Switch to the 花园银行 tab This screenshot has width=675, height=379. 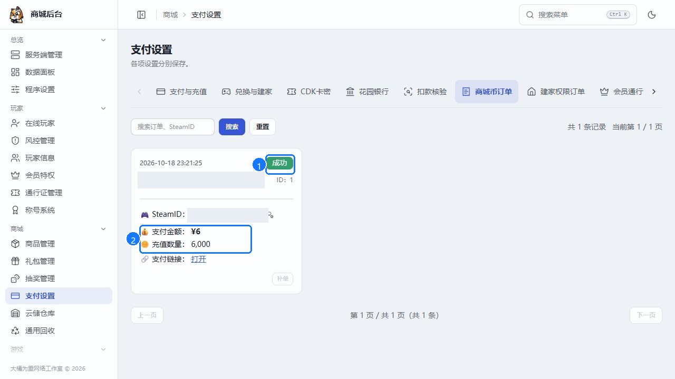pos(367,92)
